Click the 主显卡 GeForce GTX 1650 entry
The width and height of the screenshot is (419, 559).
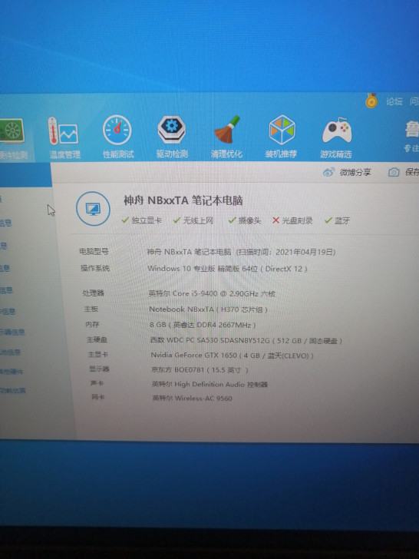tap(232, 355)
